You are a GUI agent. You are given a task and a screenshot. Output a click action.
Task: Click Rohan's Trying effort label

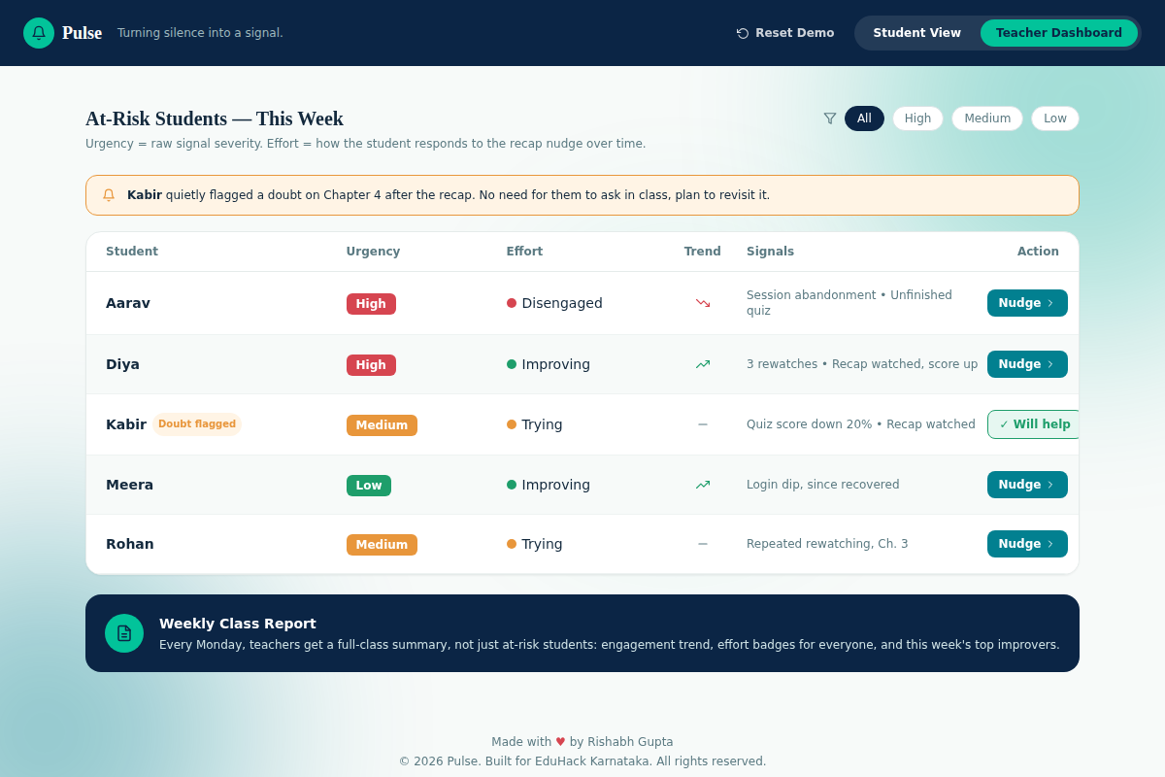click(x=542, y=544)
